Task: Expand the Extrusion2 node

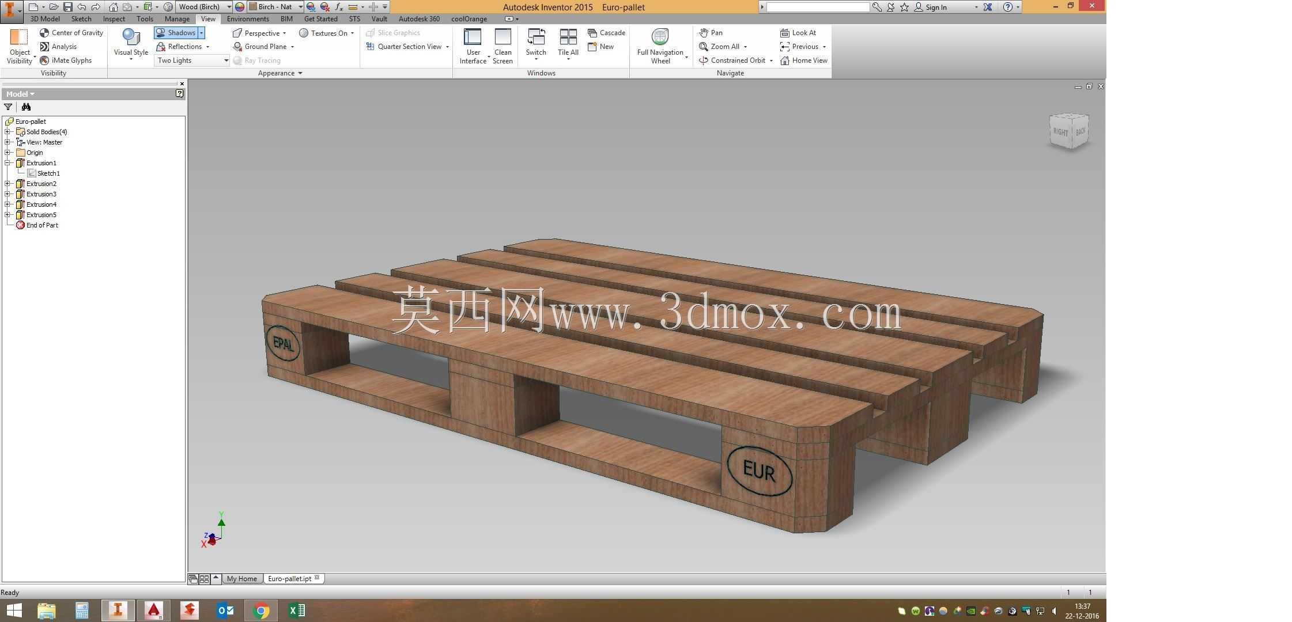Action: (x=8, y=184)
